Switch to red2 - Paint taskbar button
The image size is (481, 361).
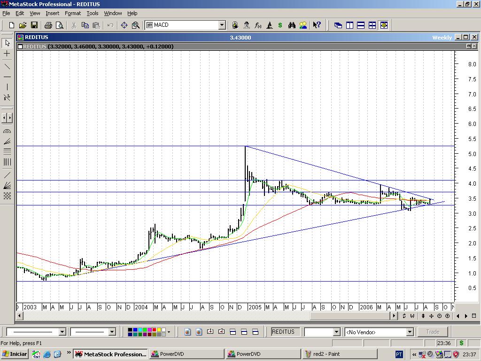(339, 354)
